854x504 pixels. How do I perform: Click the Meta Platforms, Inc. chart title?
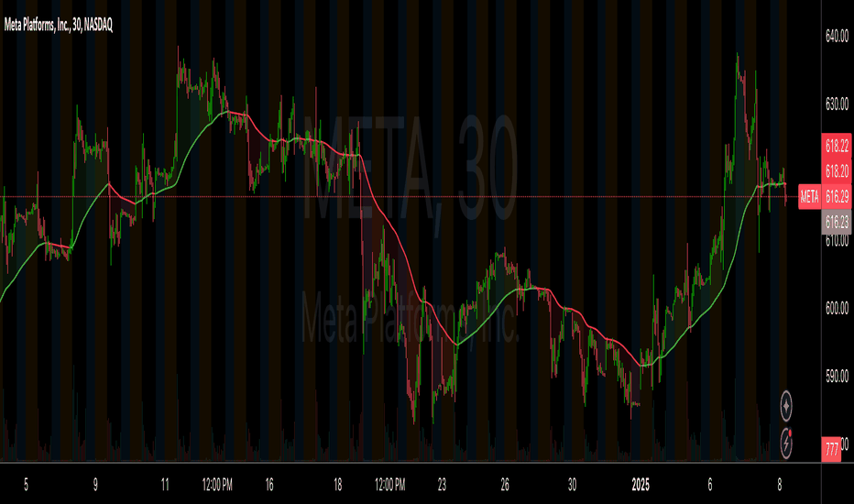59,25
